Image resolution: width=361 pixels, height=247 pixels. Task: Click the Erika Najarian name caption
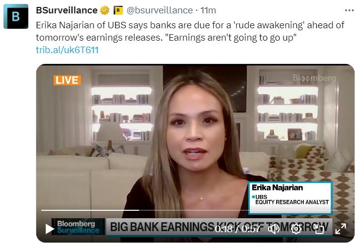click(277, 187)
